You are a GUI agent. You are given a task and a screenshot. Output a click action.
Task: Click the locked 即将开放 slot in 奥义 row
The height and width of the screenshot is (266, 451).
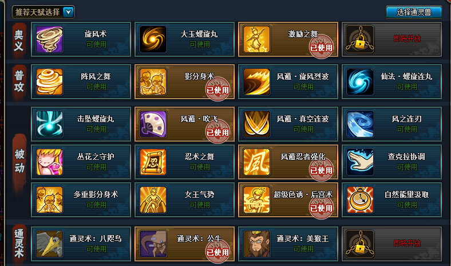tap(391, 40)
